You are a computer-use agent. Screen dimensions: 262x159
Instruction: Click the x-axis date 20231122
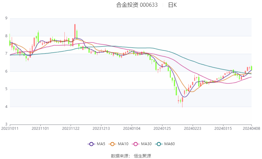coord(71,129)
